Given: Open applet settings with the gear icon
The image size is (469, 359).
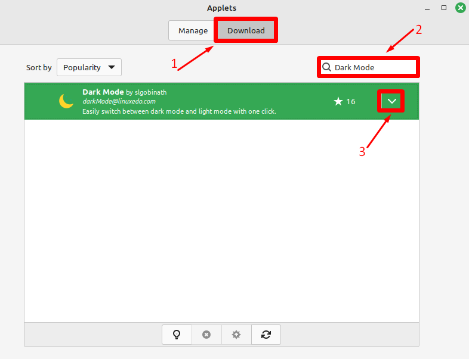Looking at the screenshot, I should (x=236, y=335).
